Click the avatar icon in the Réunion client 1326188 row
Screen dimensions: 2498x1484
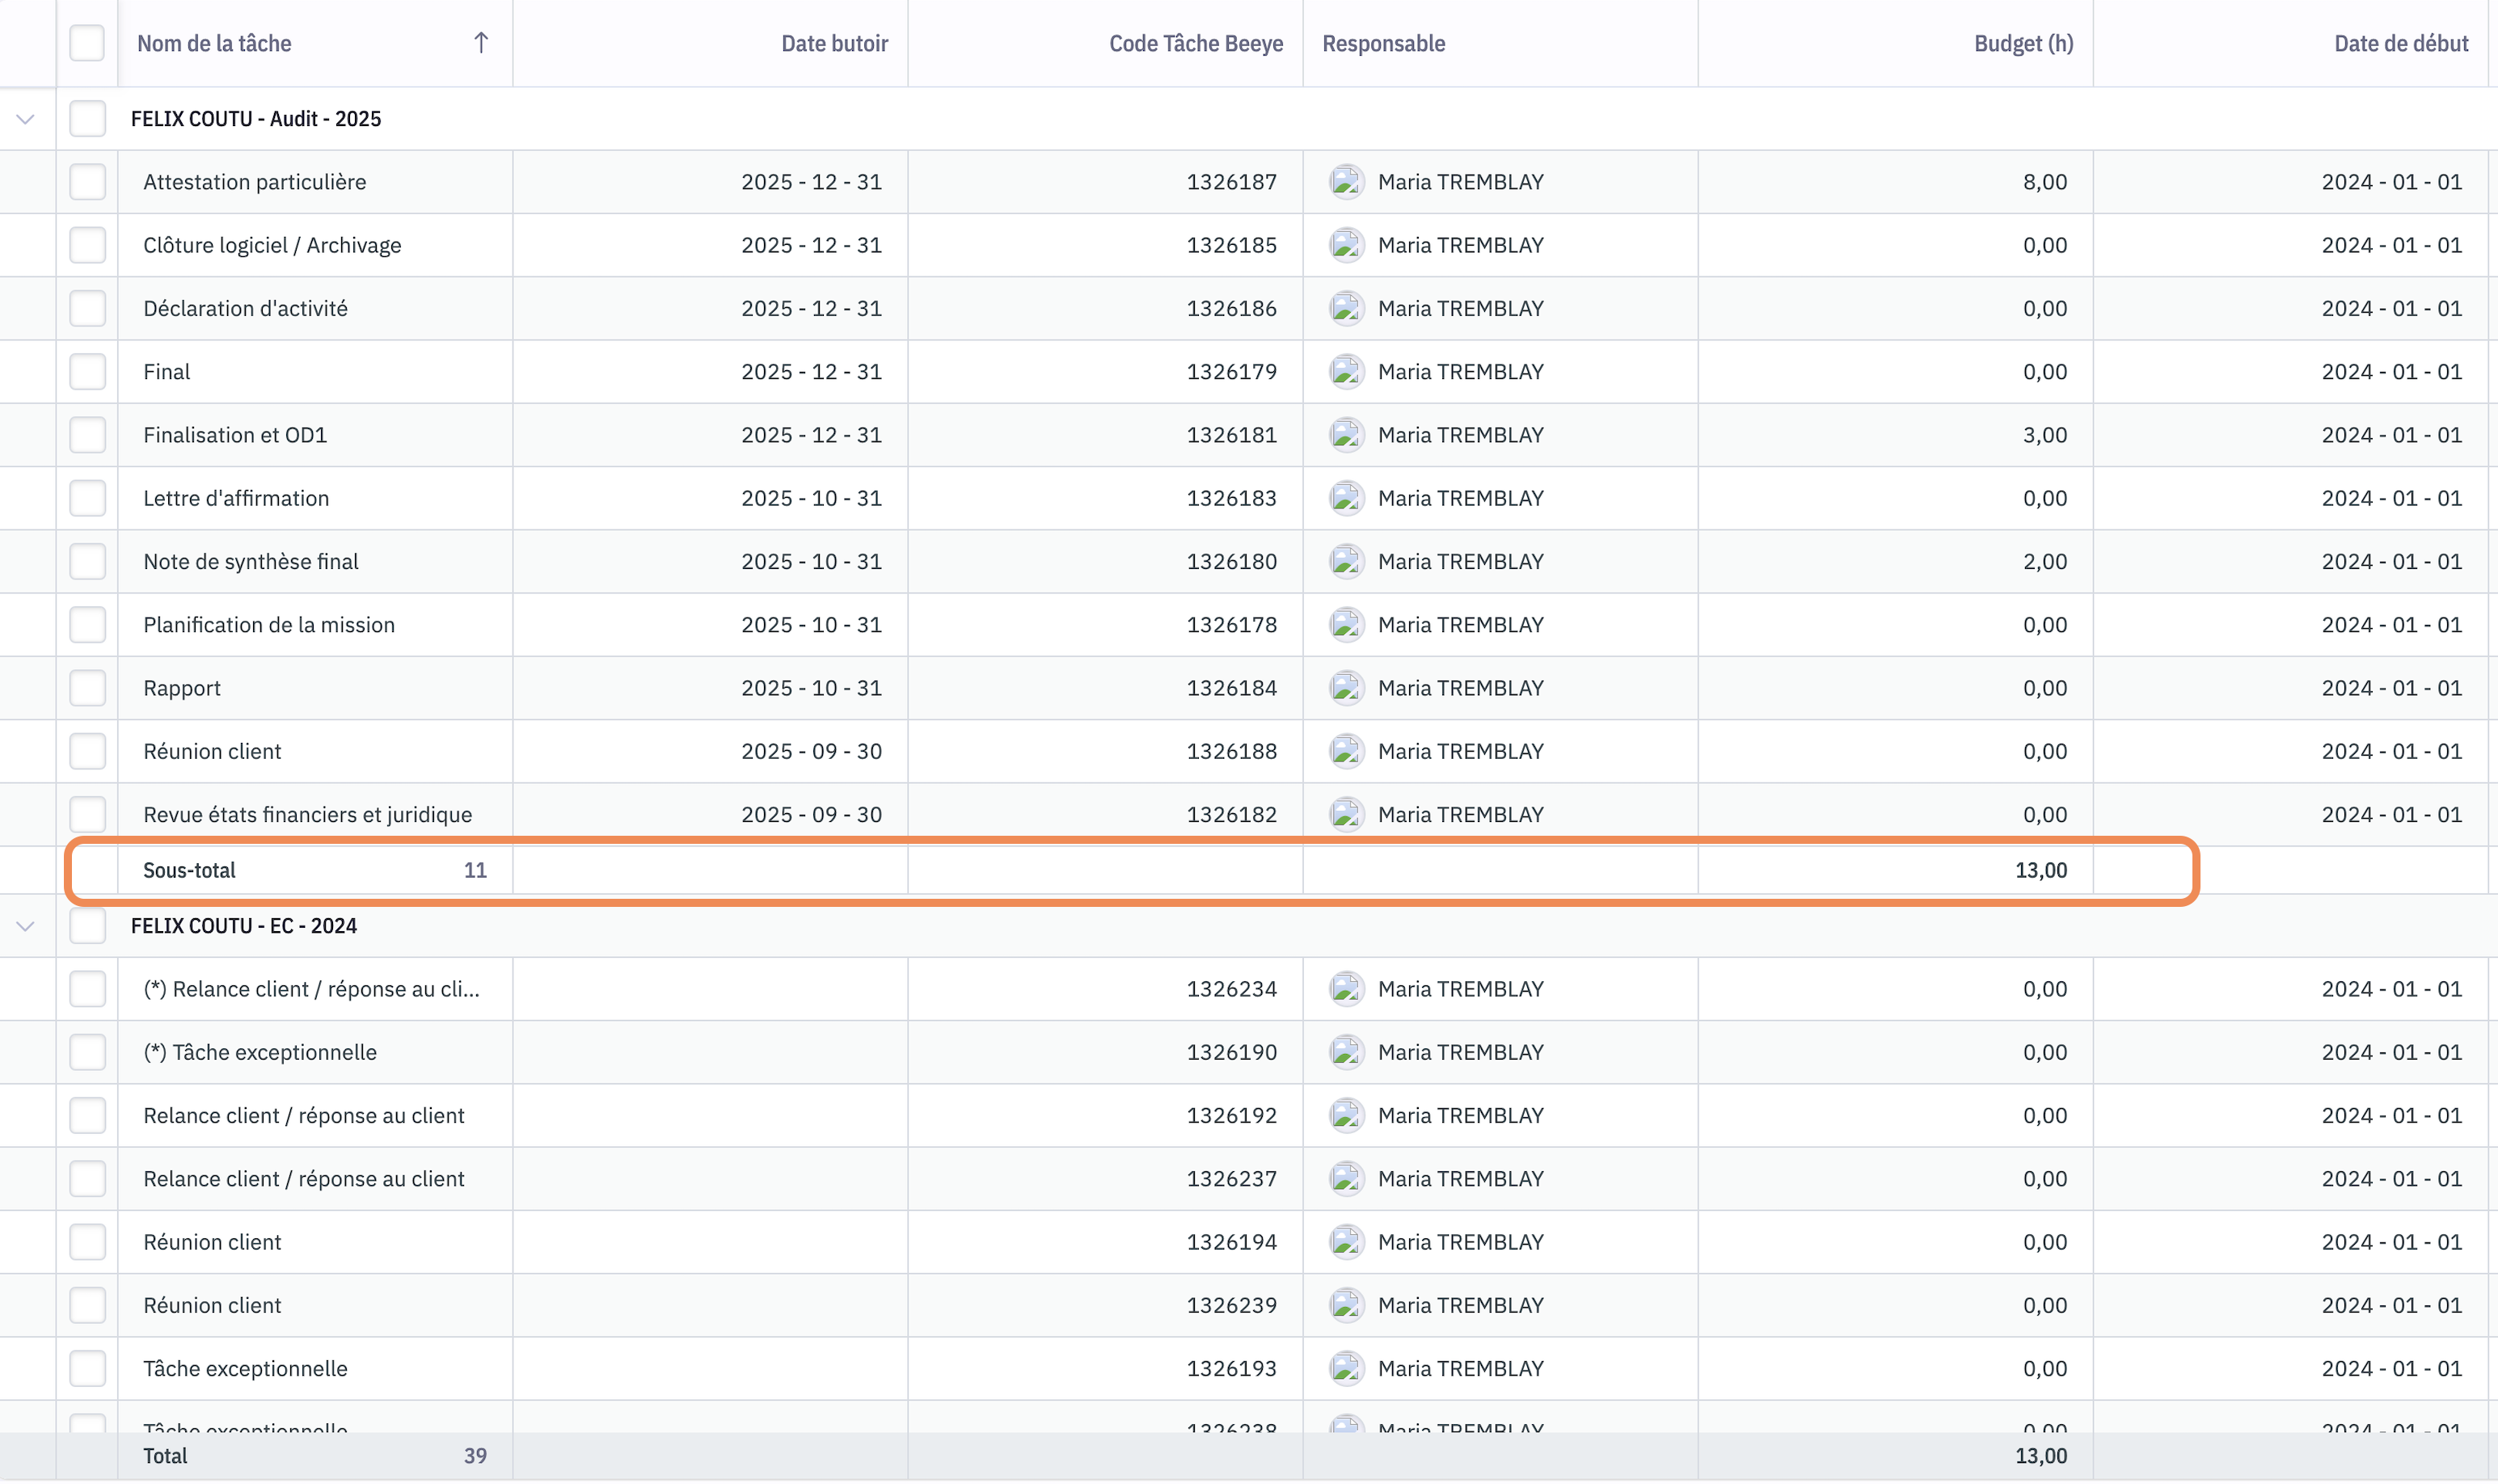click(1346, 751)
